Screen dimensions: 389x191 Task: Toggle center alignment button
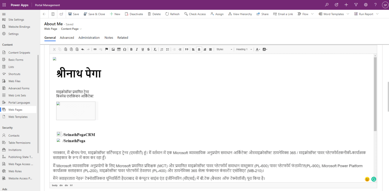pos(199,49)
